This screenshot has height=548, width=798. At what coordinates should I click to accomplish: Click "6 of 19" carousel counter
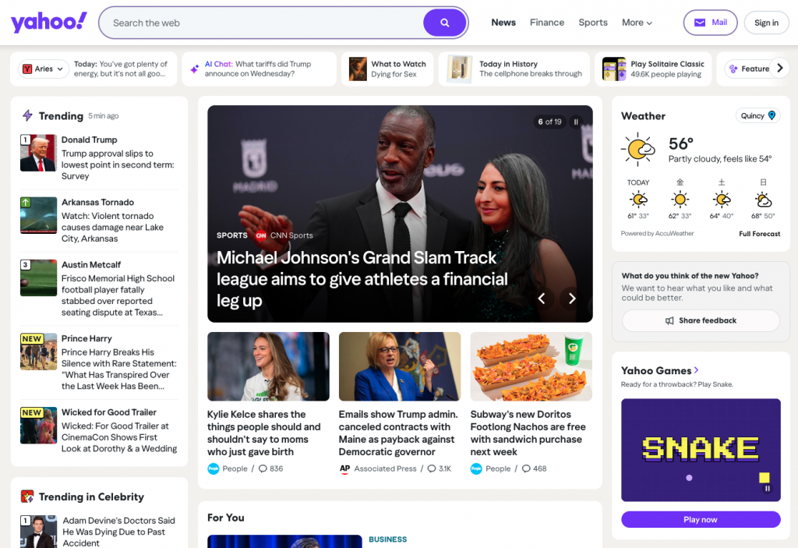549,122
